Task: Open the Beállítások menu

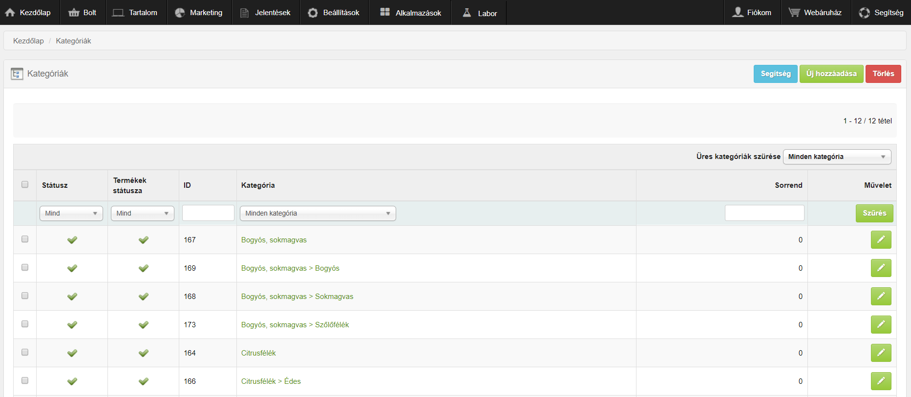Action: coord(334,13)
